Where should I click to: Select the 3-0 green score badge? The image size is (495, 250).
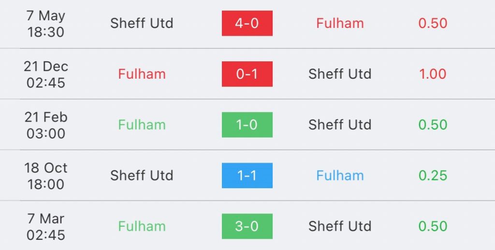coord(247,226)
